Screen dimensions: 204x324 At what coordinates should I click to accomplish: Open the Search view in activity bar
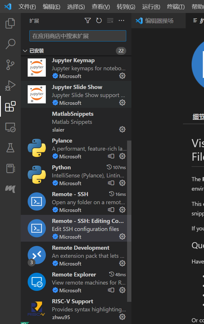10,44
